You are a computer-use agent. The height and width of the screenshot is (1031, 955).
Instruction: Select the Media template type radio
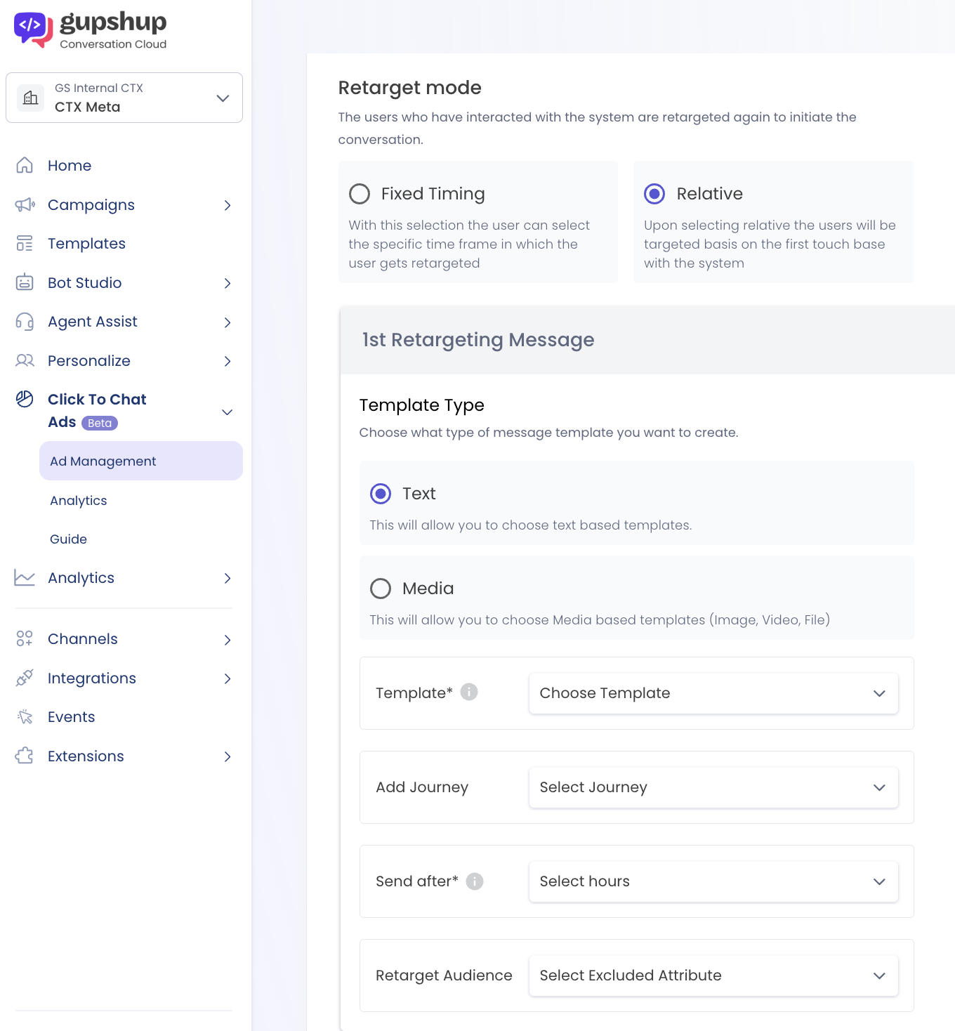pos(381,589)
